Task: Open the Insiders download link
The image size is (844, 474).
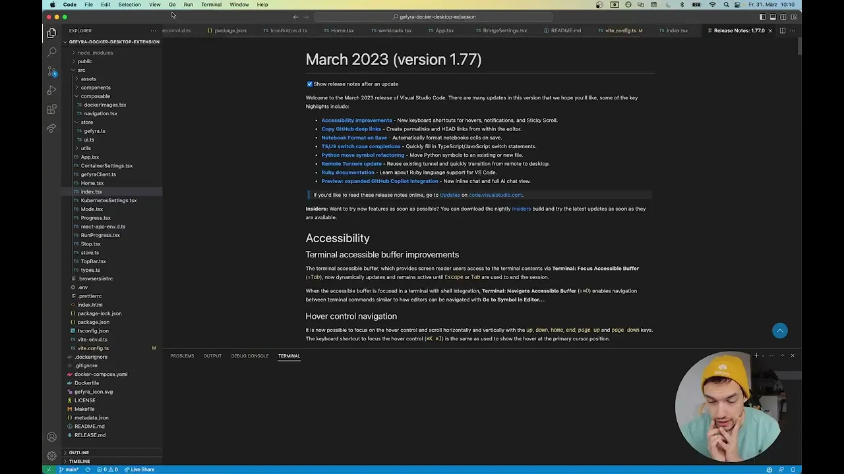Action: [x=521, y=209]
